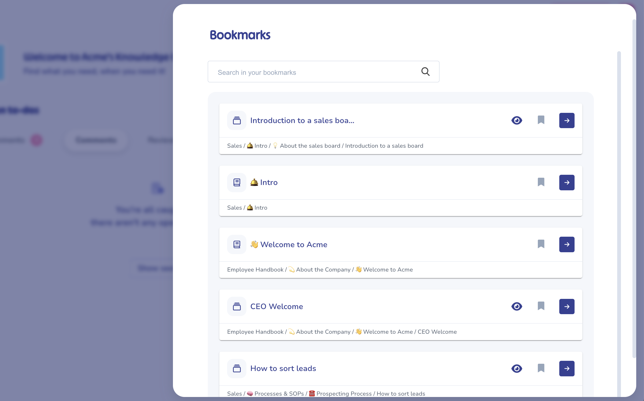
Task: Open How to sort leads with arrow button
Action: pos(567,369)
